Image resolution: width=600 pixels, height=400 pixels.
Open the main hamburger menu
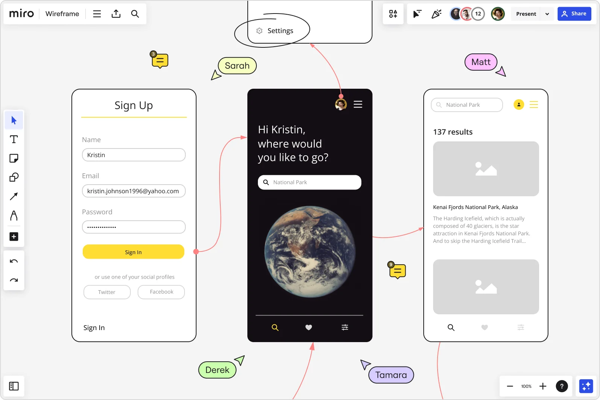pos(97,14)
